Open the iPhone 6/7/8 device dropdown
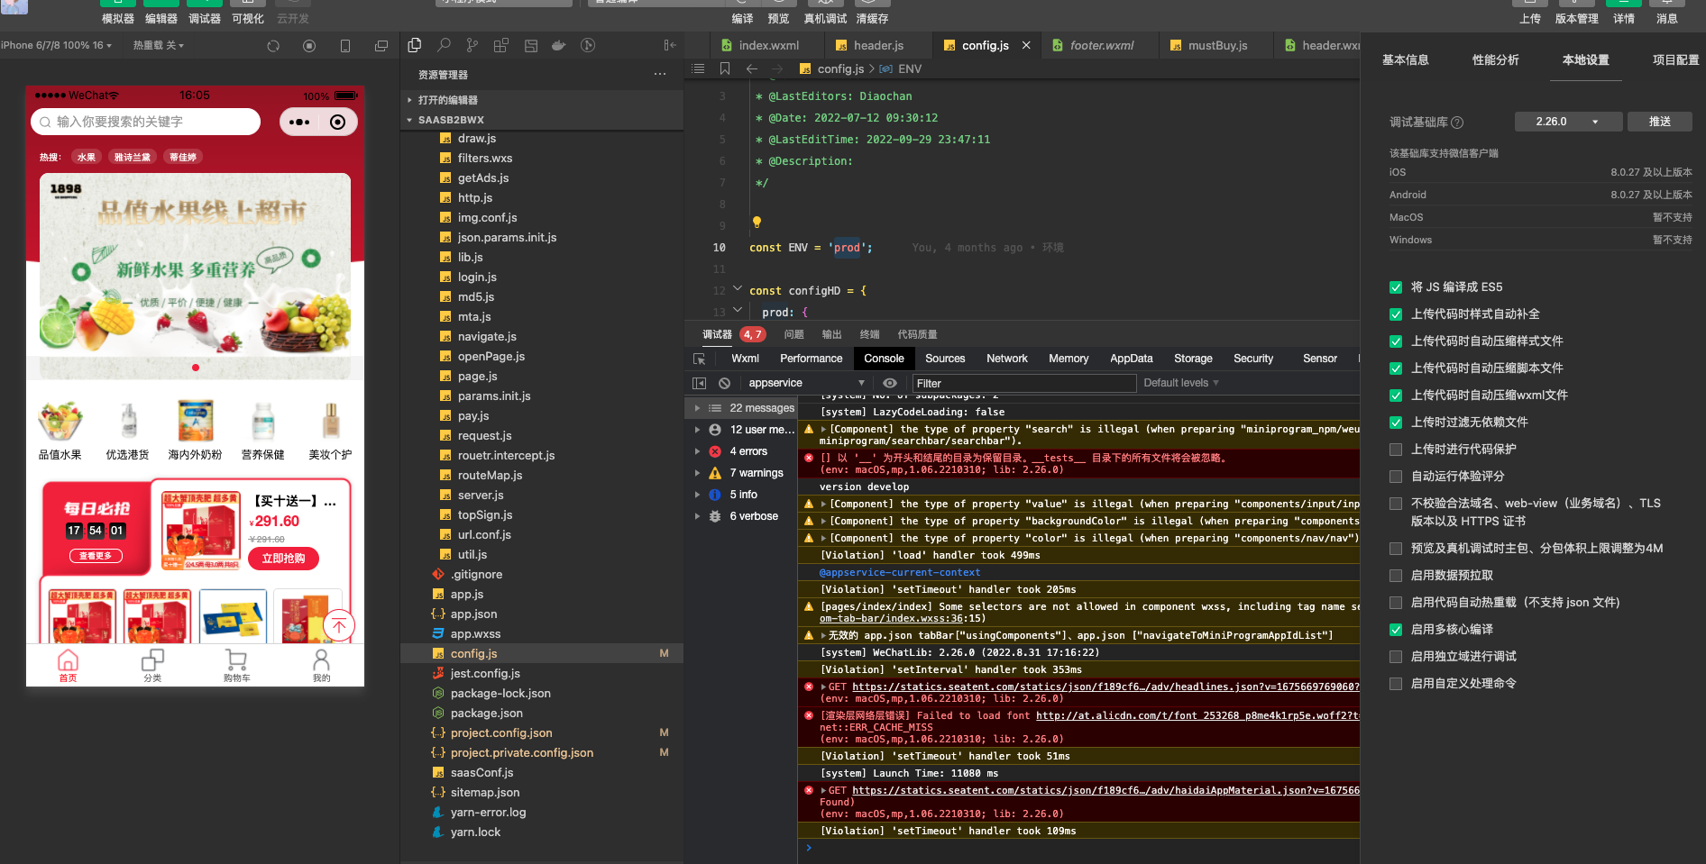Viewport: 1706px width, 864px height. point(57,45)
